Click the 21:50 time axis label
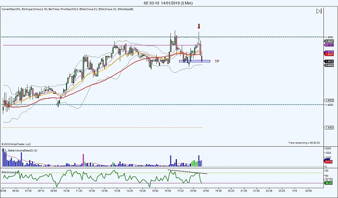Viewport: 338px width, 198px height. coord(256,190)
